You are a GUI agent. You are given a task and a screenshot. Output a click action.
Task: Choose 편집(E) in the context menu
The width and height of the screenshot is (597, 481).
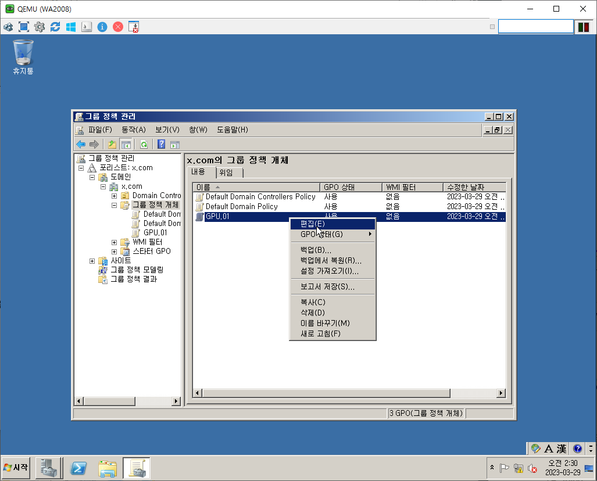[x=333, y=224]
